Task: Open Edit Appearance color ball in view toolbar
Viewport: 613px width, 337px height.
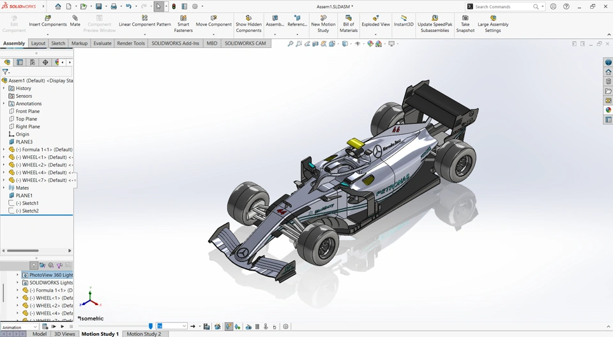Action: [x=370, y=44]
